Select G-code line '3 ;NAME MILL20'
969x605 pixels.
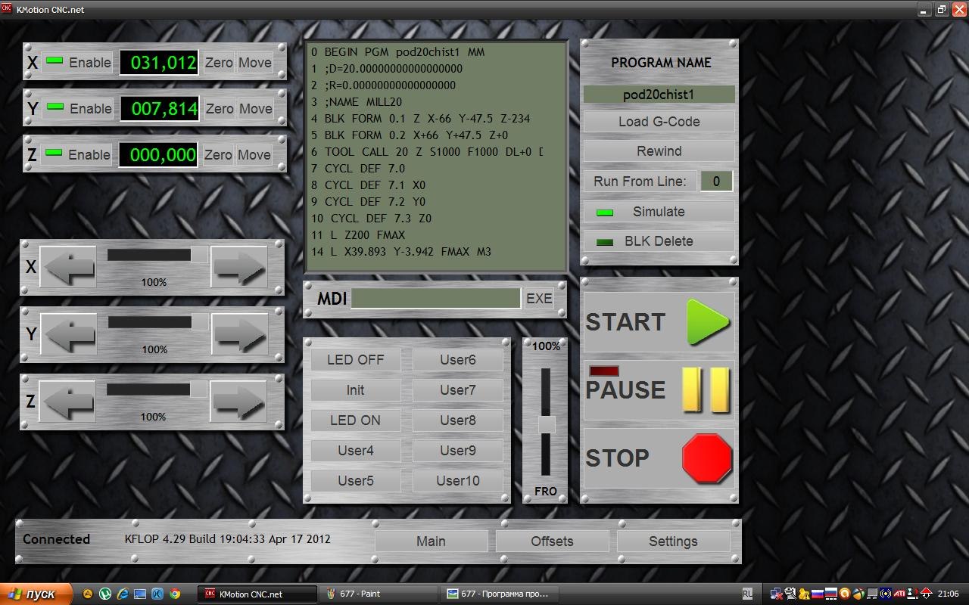[356, 102]
